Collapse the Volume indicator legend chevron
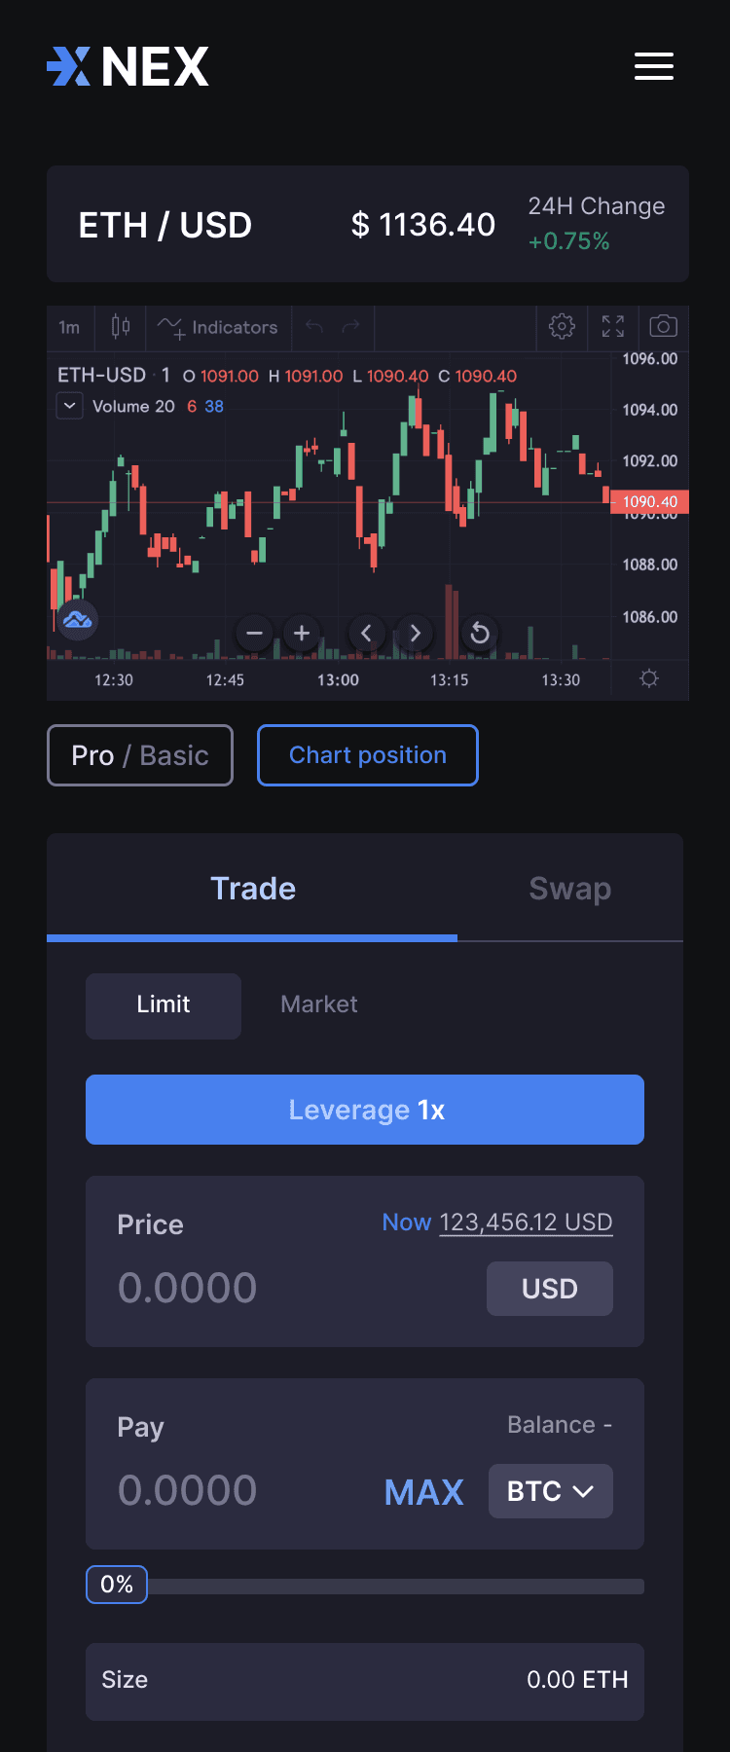This screenshot has height=1752, width=730. [70, 406]
